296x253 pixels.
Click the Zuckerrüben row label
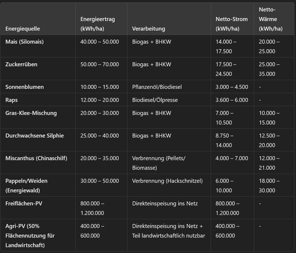21,64
